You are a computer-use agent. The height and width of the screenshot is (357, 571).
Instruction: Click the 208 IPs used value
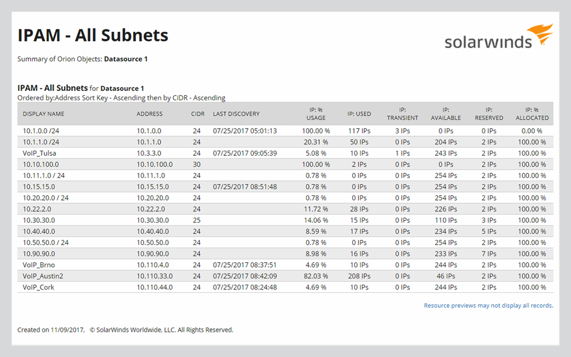(x=359, y=276)
